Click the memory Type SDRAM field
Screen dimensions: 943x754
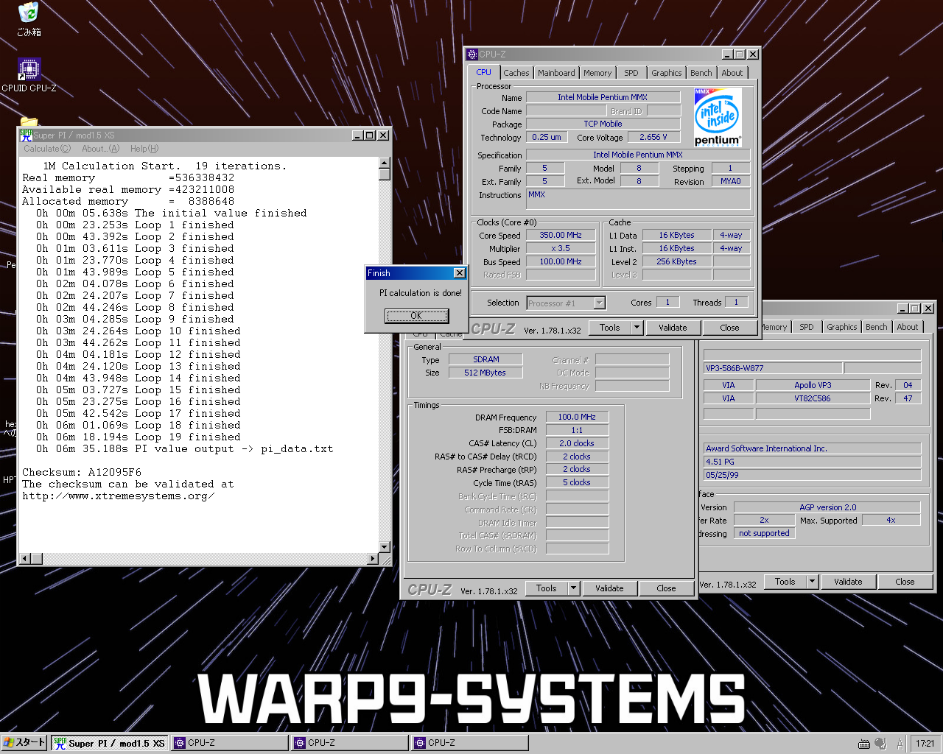tap(486, 359)
